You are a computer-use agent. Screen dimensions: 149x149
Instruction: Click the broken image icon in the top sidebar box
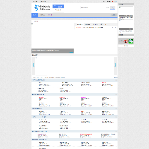[120, 7]
